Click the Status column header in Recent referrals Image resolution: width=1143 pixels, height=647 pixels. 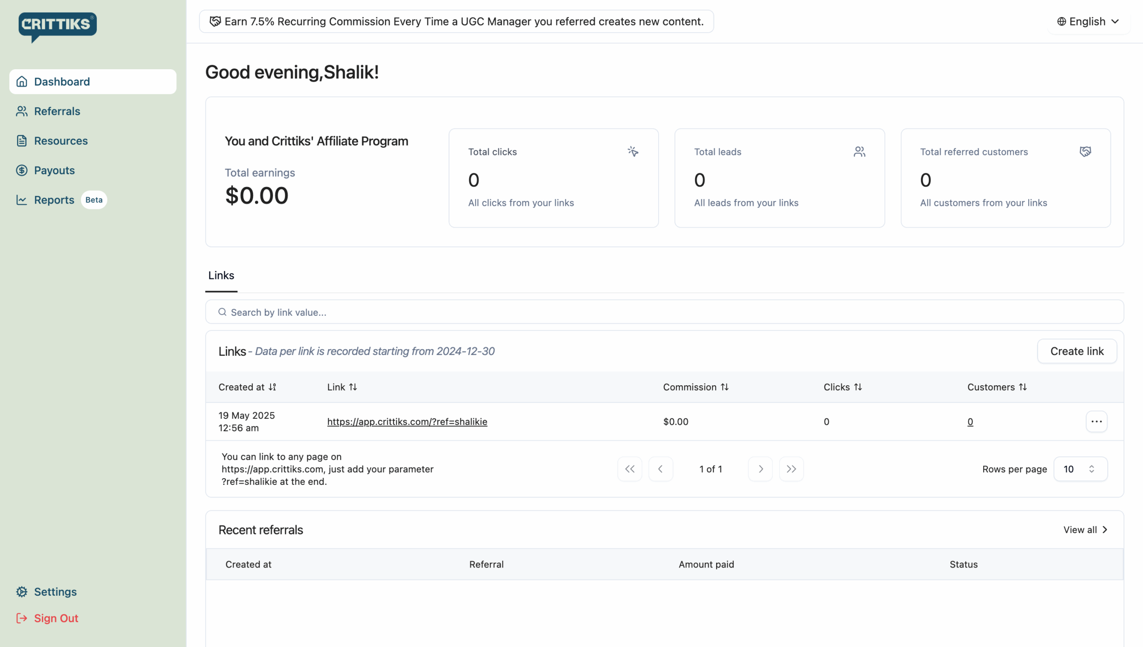(x=964, y=564)
